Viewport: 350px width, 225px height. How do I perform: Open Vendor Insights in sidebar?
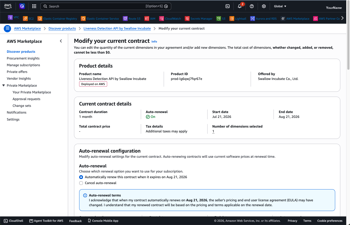point(19,79)
